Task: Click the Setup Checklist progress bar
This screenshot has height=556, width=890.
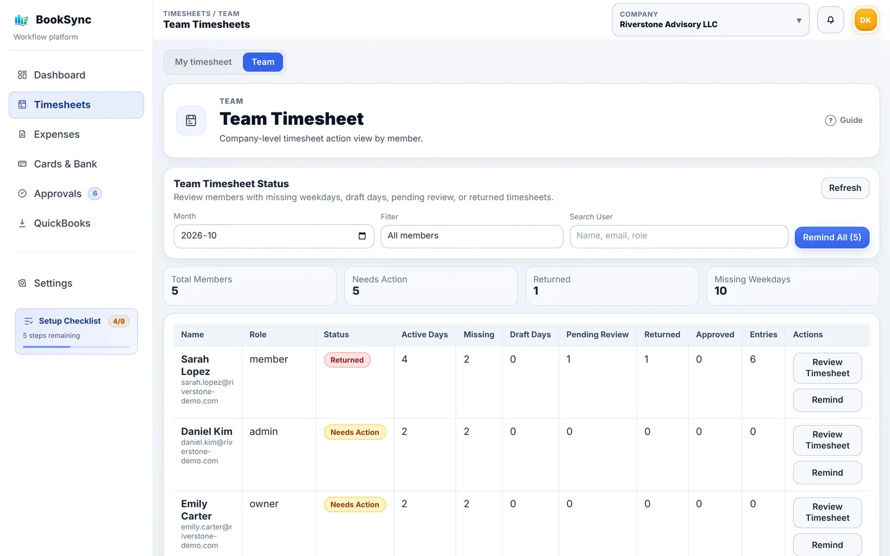Action: point(76,347)
